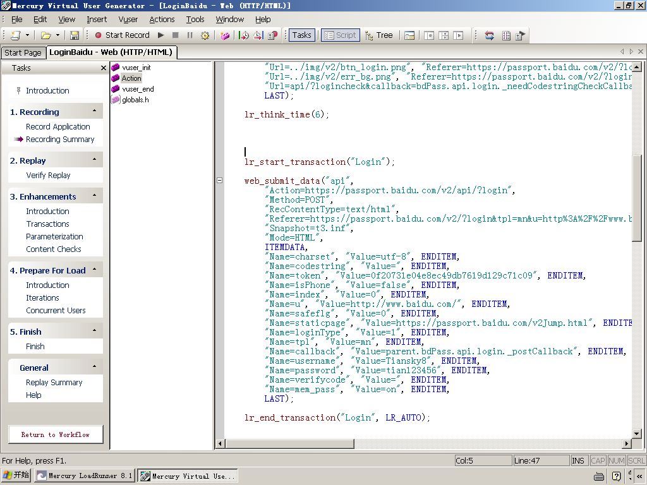Open globals.h in the script tree

[135, 100]
